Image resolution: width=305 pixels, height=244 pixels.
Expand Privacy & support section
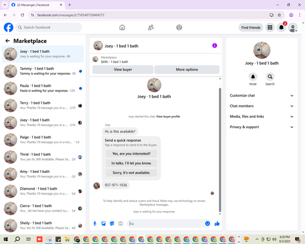pyautogui.click(x=262, y=127)
